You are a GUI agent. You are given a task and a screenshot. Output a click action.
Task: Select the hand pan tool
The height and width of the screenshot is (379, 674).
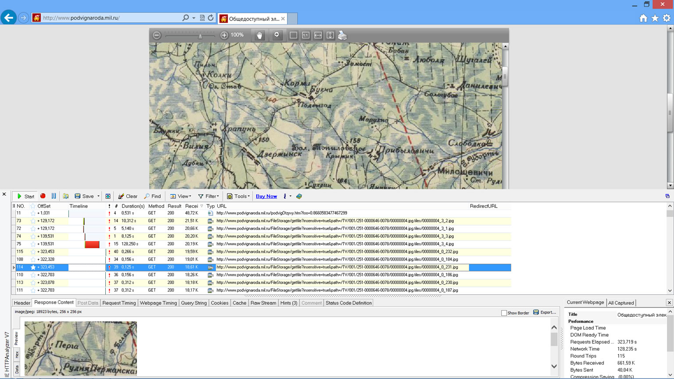259,35
